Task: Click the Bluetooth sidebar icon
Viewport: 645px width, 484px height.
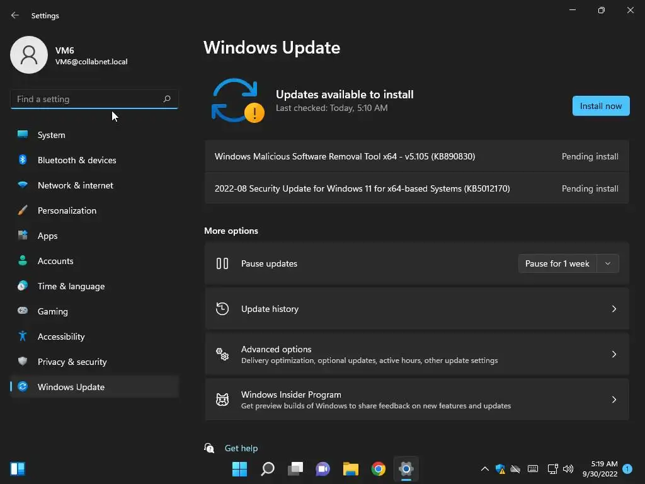Action: point(23,159)
